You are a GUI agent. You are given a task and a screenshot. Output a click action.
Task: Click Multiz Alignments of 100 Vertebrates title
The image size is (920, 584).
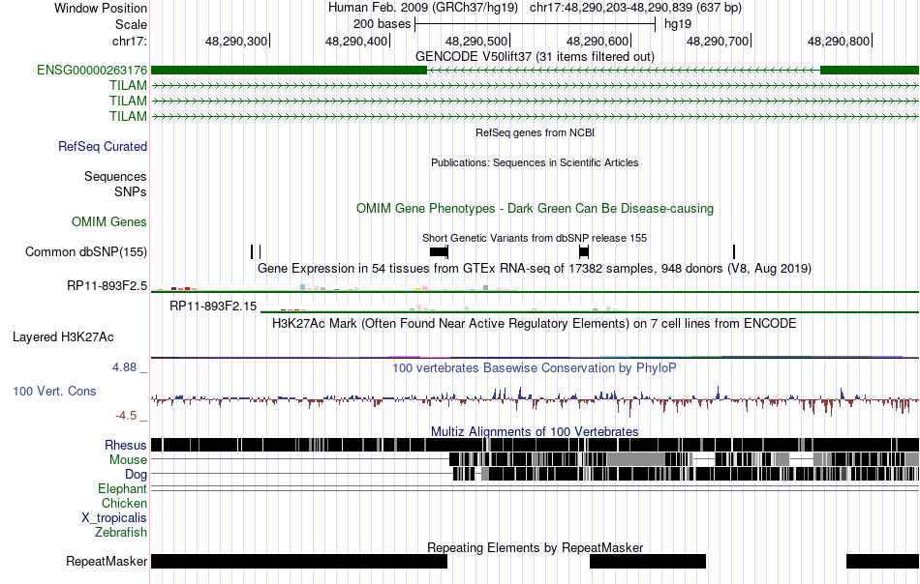point(535,431)
